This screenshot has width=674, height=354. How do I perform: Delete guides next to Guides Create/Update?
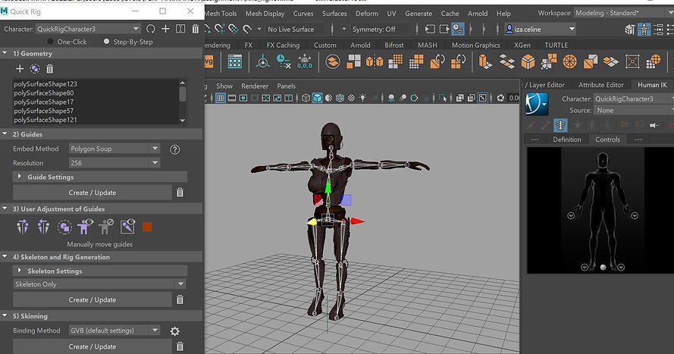point(180,193)
